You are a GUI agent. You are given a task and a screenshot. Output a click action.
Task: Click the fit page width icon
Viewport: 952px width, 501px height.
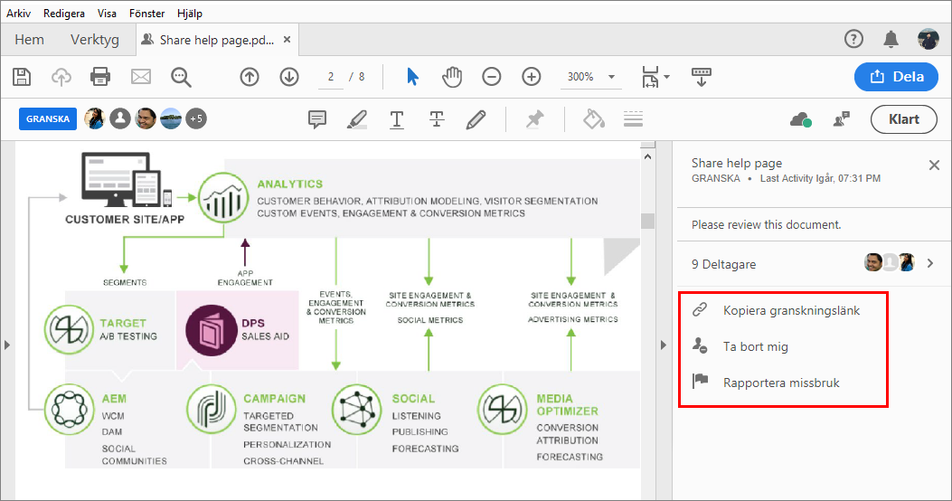pos(650,77)
